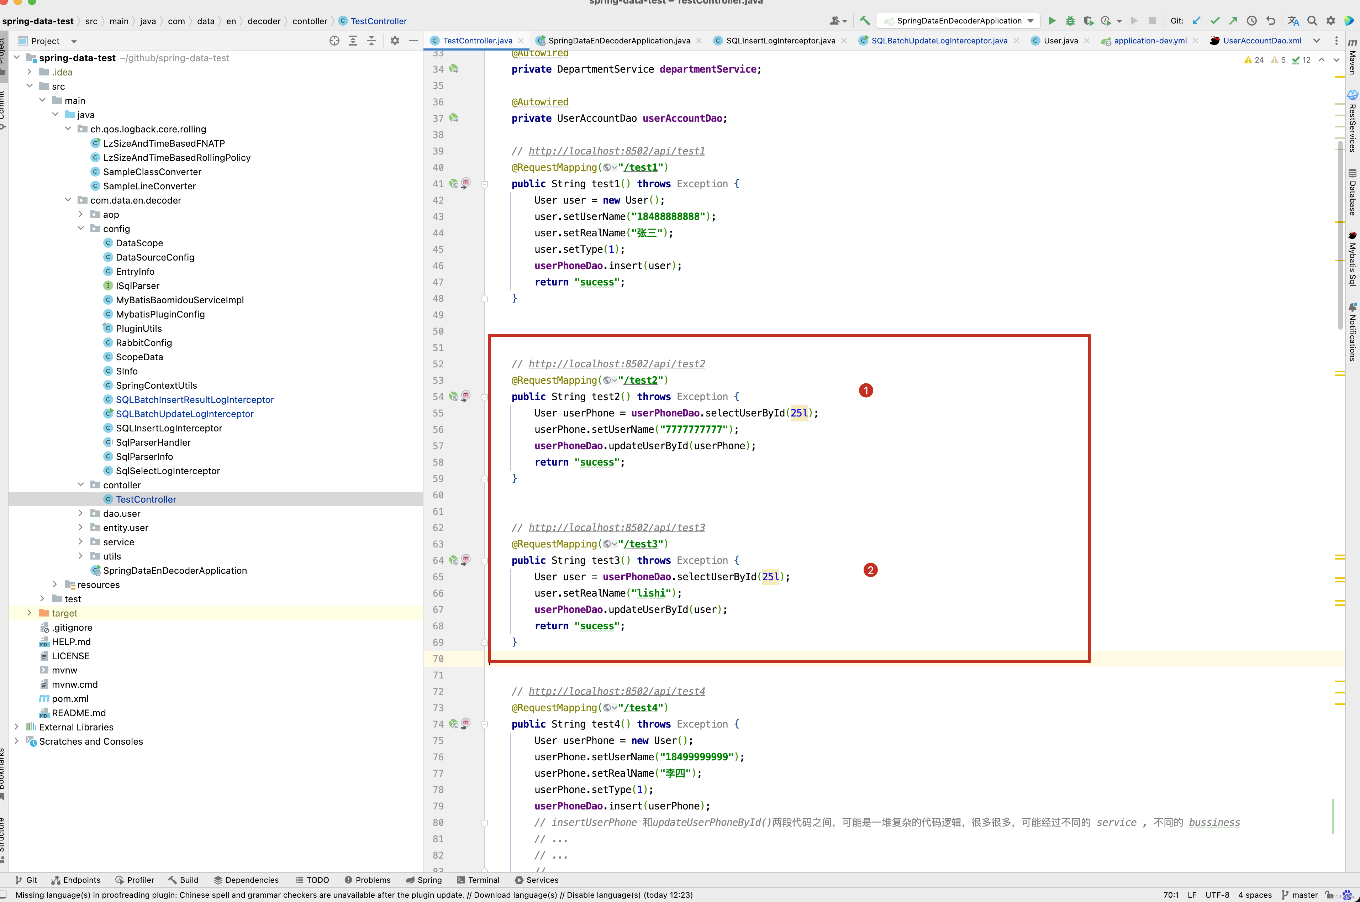Switch to application-dev.yml tab
Image resolution: width=1360 pixels, height=902 pixels.
tap(1150, 41)
